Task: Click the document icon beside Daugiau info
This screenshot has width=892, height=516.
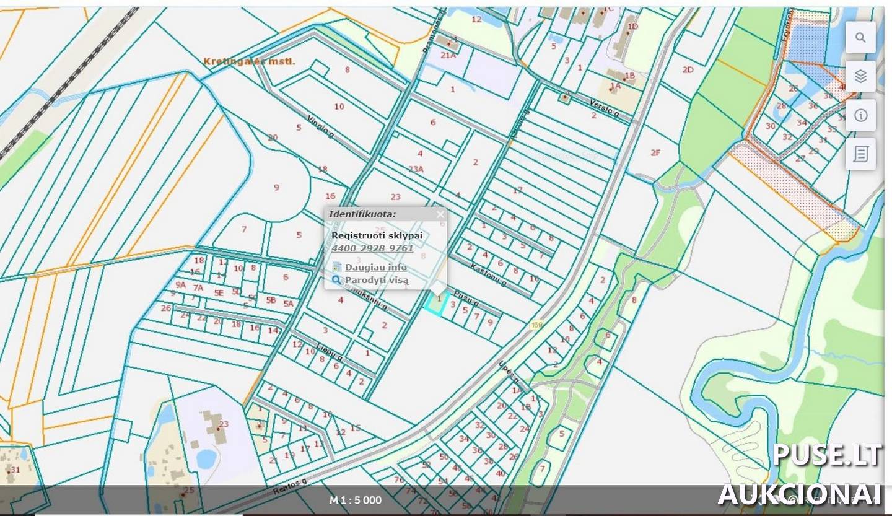Action: [x=337, y=267]
